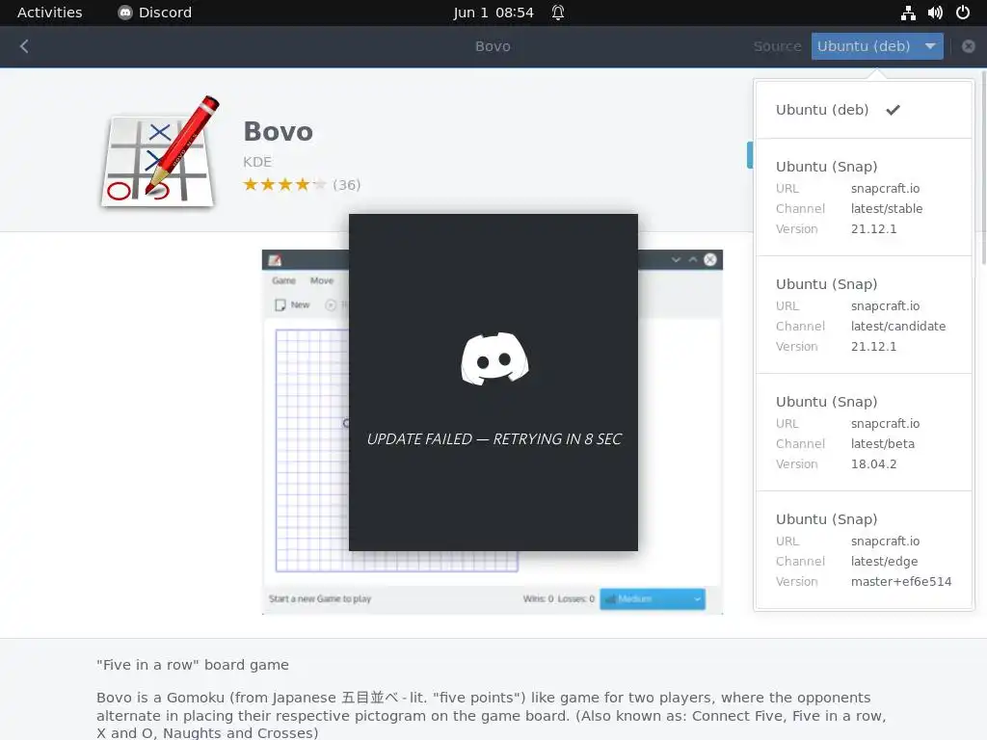Click the (36) review count
987x740 pixels.
[x=346, y=184]
